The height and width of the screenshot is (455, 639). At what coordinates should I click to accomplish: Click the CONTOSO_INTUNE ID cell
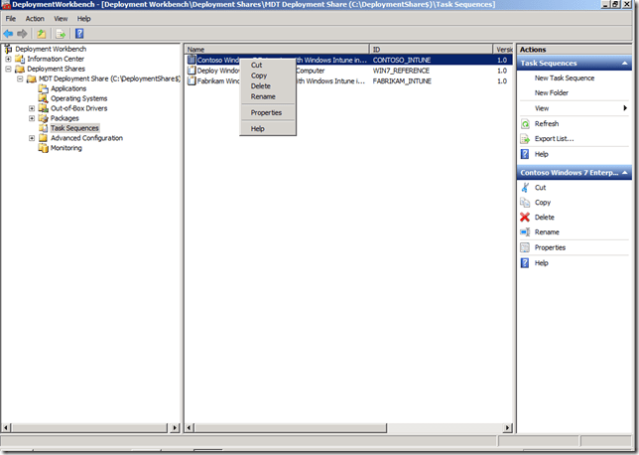[402, 60]
